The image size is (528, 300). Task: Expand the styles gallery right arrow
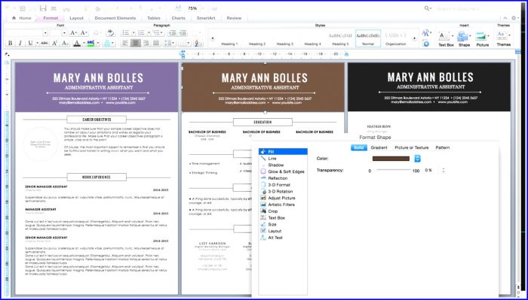[x=415, y=38]
